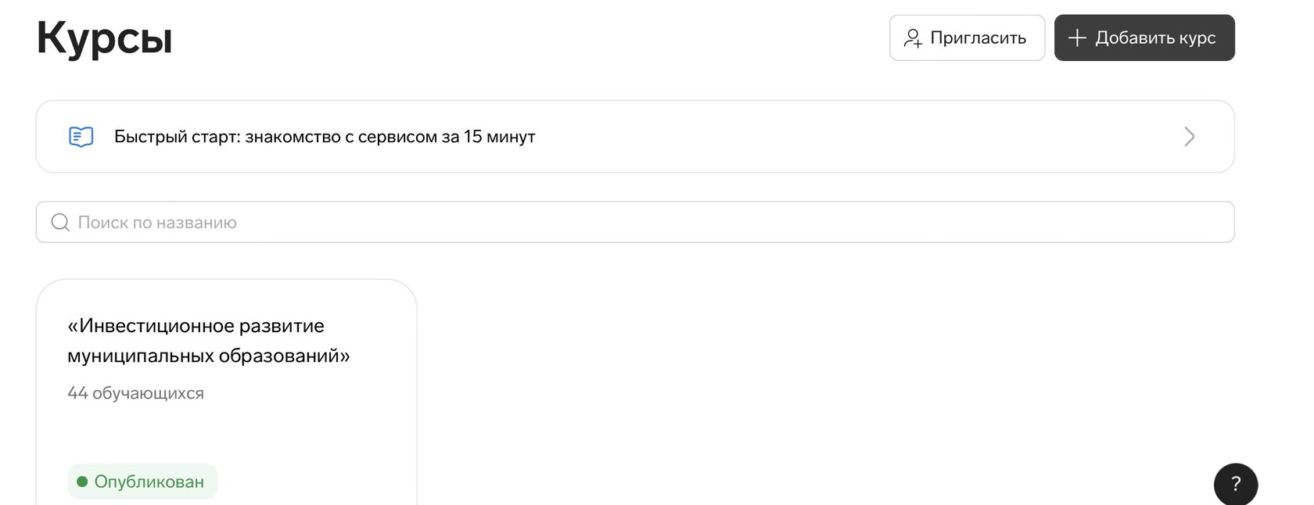Screen dimensions: 1314x505
Task: Click the 44 обучающихся learner count
Action: pyautogui.click(x=135, y=393)
